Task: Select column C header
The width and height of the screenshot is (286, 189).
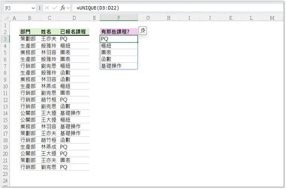Action: 49,18
